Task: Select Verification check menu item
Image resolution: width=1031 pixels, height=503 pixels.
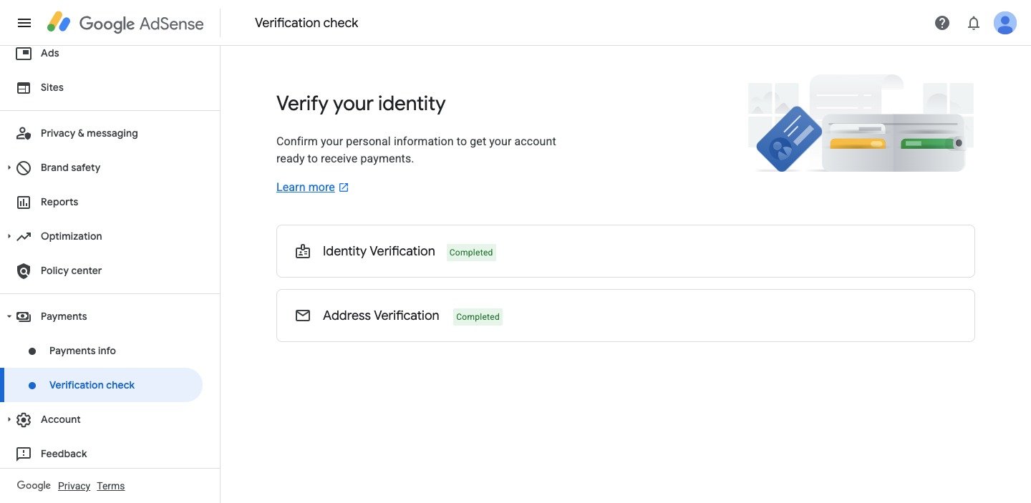Action: coord(92,385)
